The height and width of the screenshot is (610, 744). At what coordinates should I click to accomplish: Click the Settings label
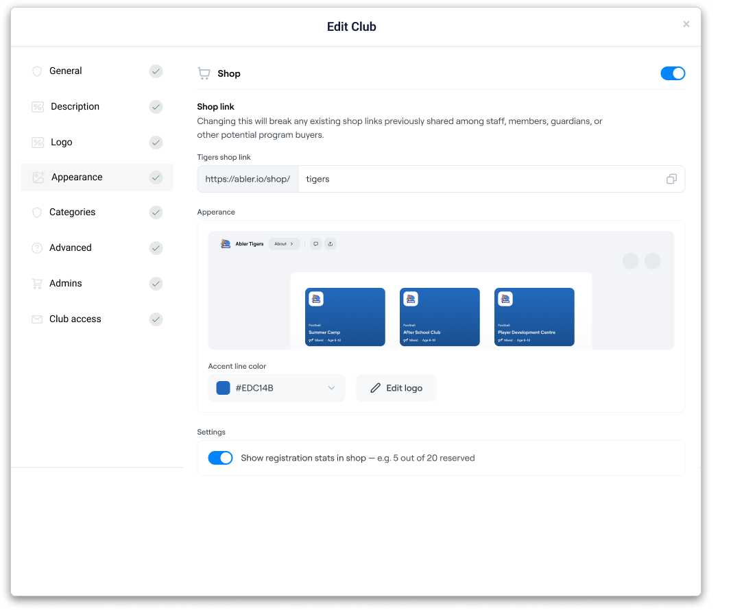point(211,432)
